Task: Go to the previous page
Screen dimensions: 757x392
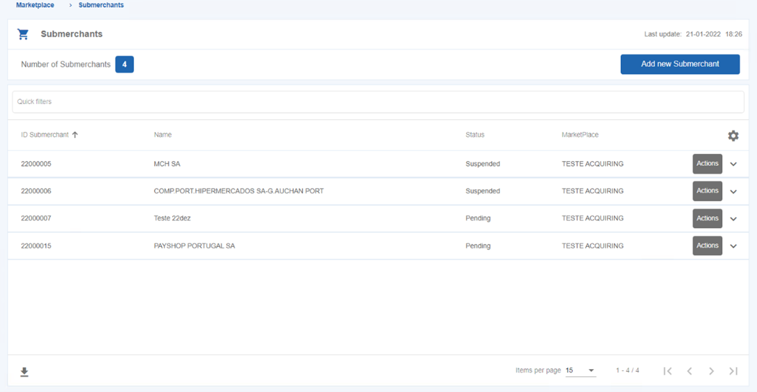Action: pyautogui.click(x=689, y=371)
